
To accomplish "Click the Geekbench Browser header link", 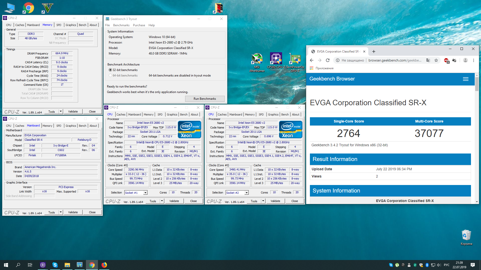I will pos(332,79).
